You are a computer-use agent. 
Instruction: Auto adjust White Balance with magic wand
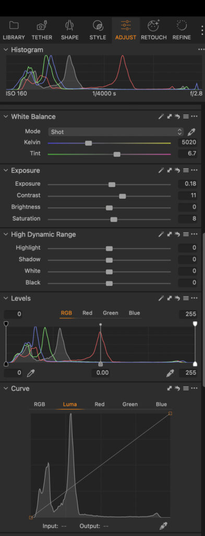pos(161,117)
